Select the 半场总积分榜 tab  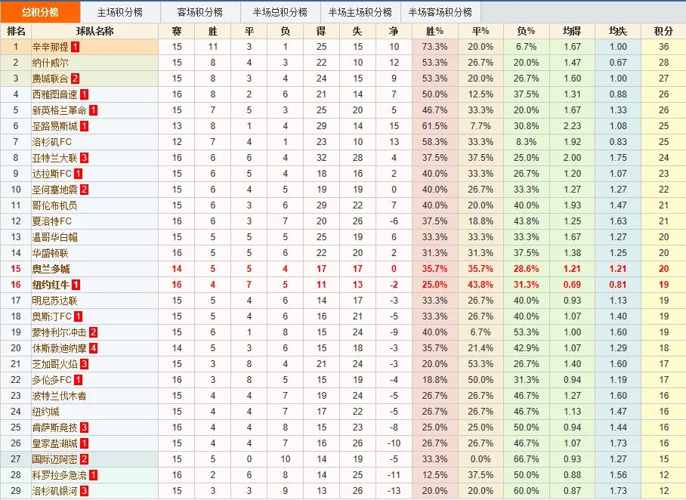click(280, 12)
